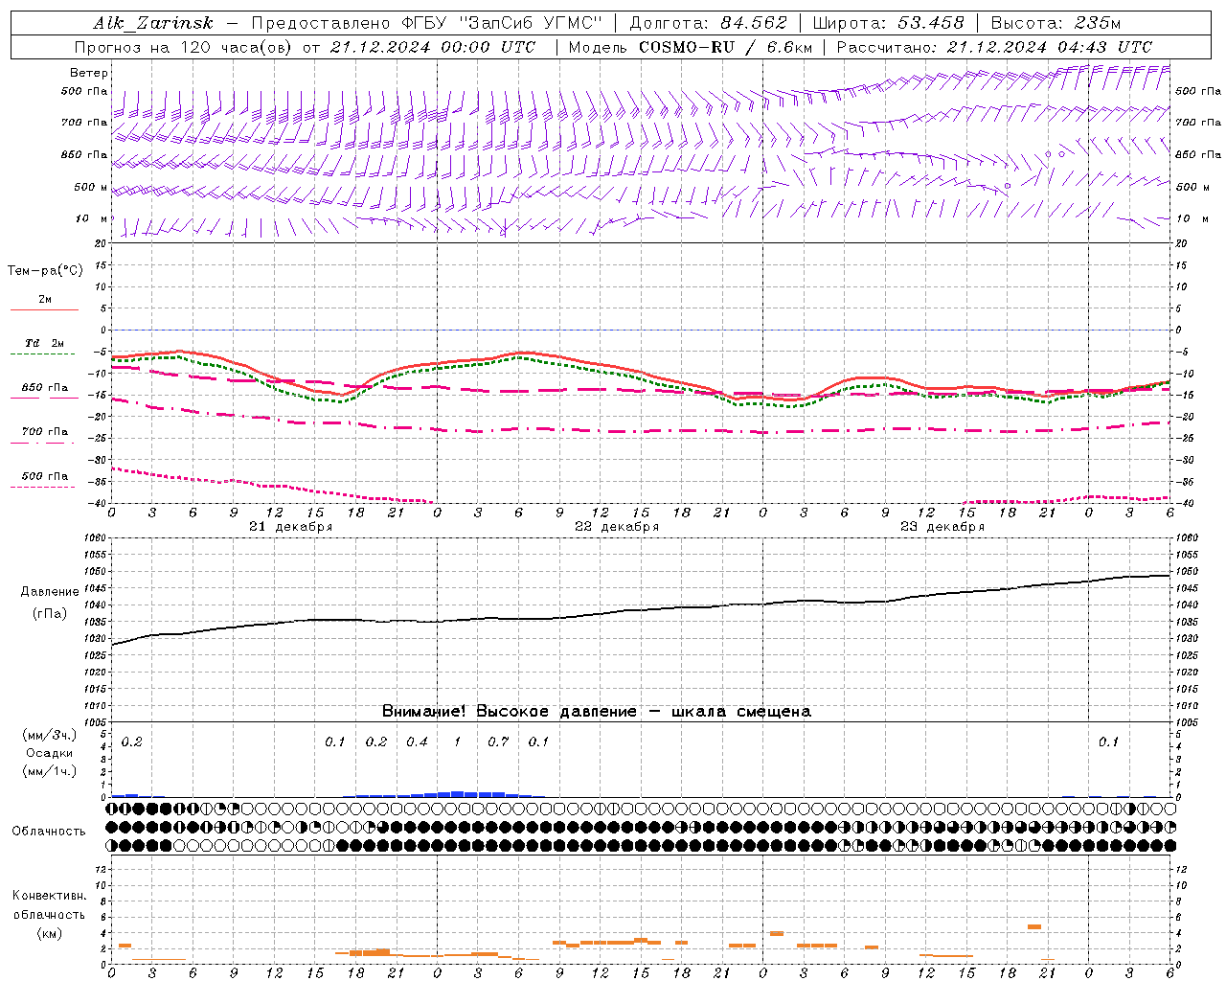Click the highest orange convective cloud bar near 5 km
This screenshot has height=981, width=1226.
click(1034, 926)
